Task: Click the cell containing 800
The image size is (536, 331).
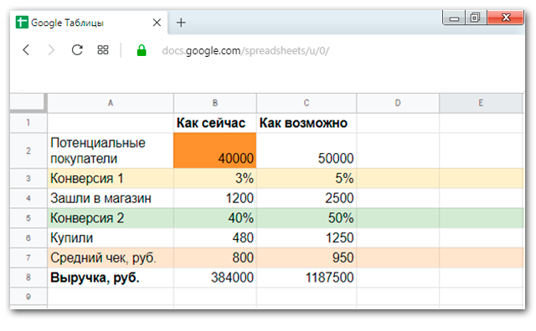Action: coord(215,257)
